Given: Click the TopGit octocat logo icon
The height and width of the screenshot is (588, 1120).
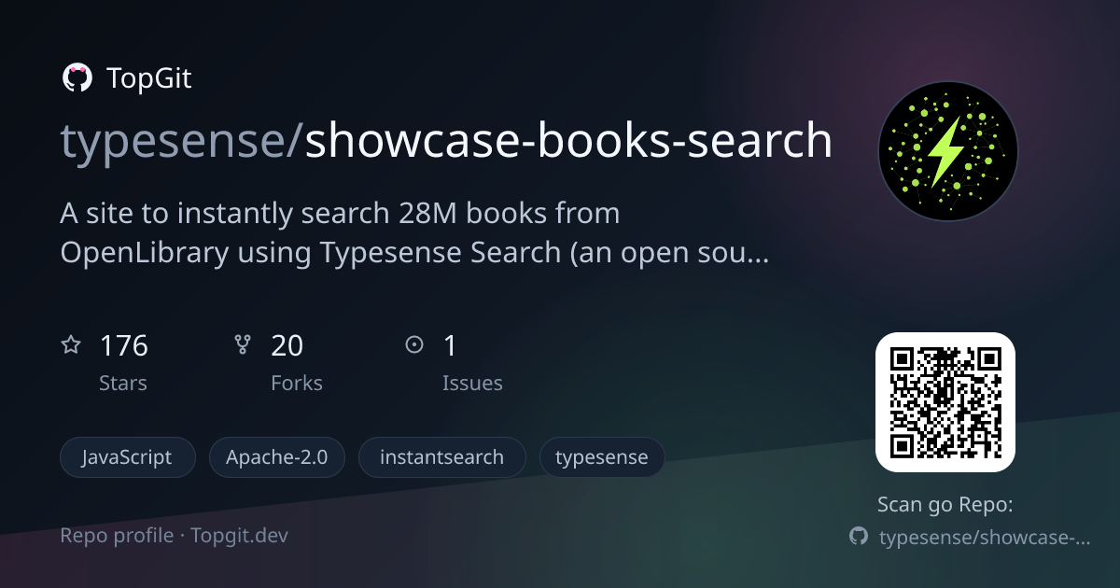Looking at the screenshot, I should tap(77, 78).
